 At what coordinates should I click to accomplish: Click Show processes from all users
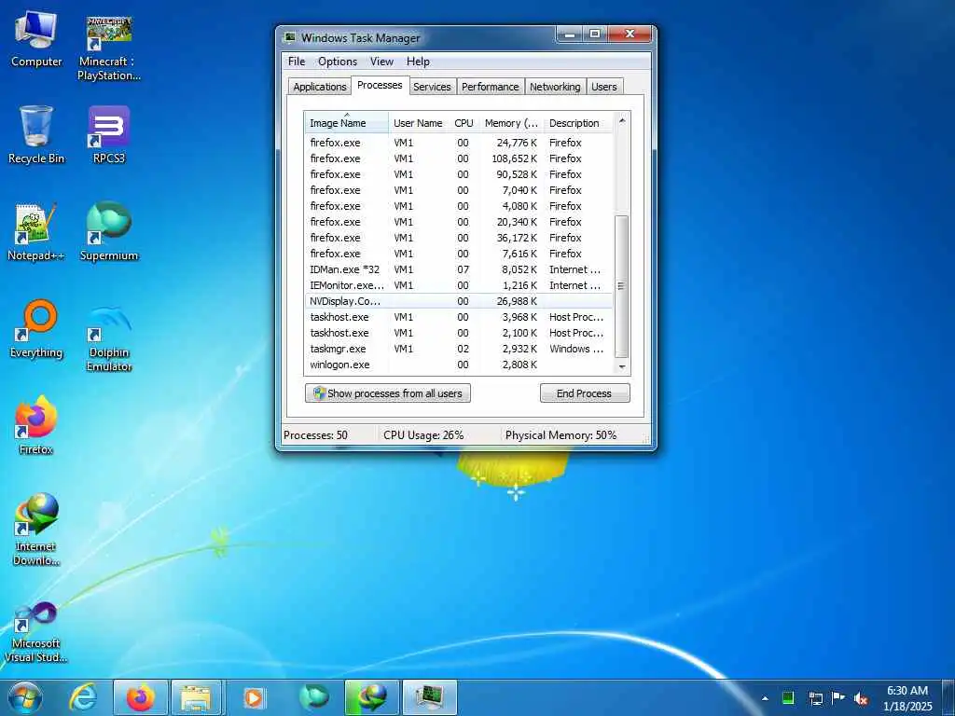[x=387, y=393]
